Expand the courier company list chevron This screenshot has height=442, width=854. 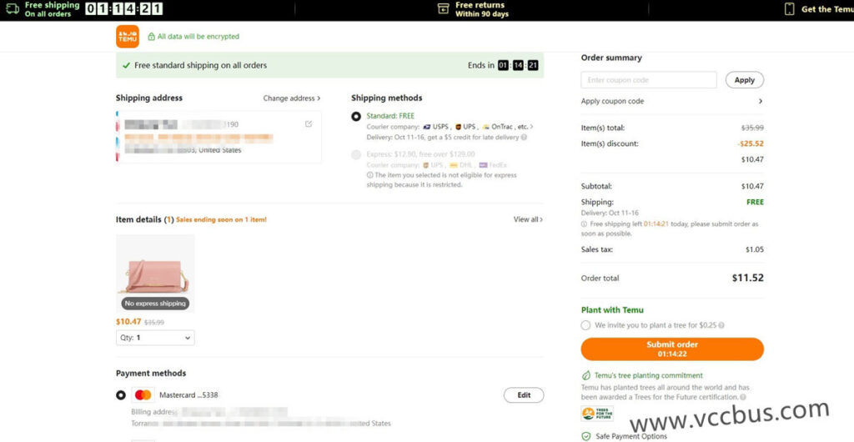pyautogui.click(x=532, y=127)
